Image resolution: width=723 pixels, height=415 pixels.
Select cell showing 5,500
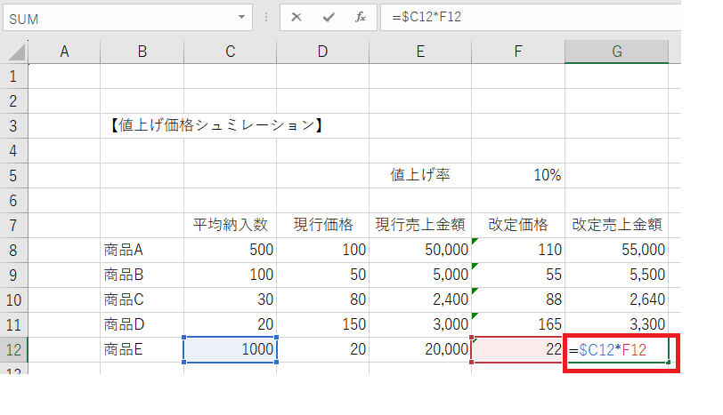[x=616, y=275]
